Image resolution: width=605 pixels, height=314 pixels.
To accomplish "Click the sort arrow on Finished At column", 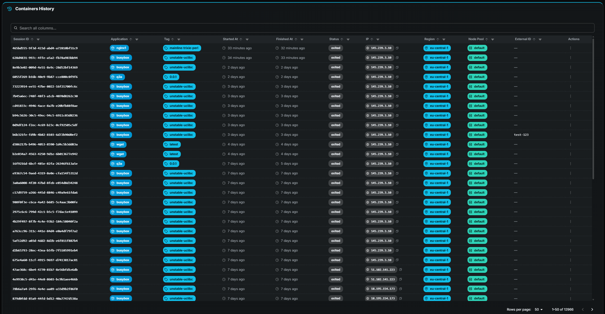I will [296, 39].
